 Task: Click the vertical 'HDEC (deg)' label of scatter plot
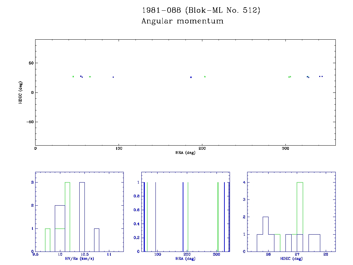tap(20, 92)
